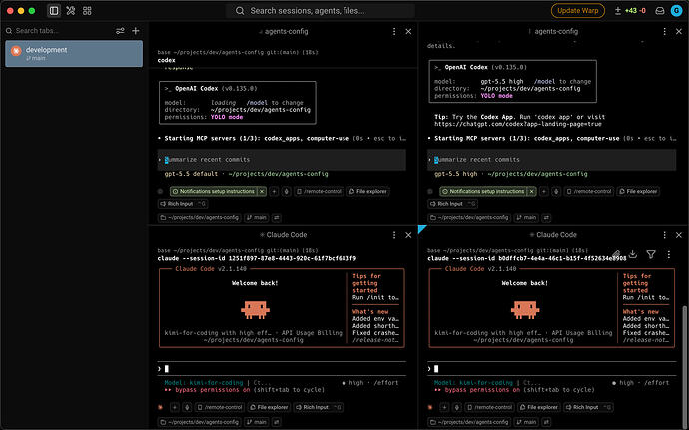This screenshot has height=430, width=689.
Task: Open main branch selector in top-left pane
Action: [257, 217]
